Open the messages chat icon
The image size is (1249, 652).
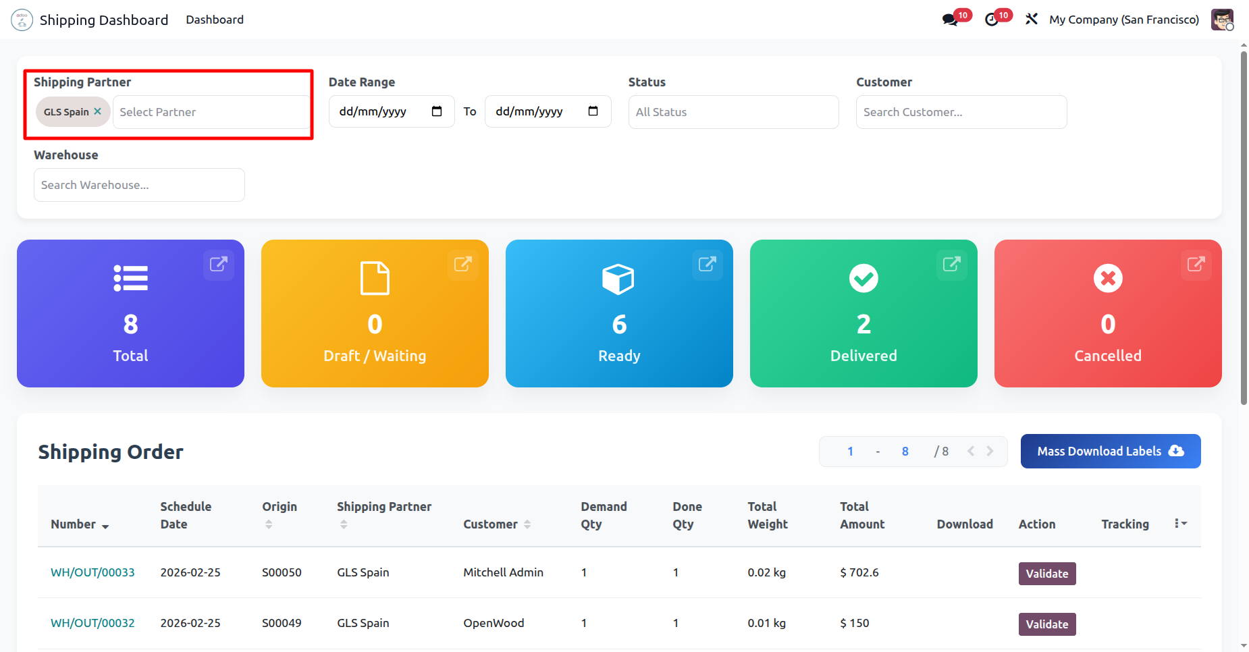coord(951,20)
